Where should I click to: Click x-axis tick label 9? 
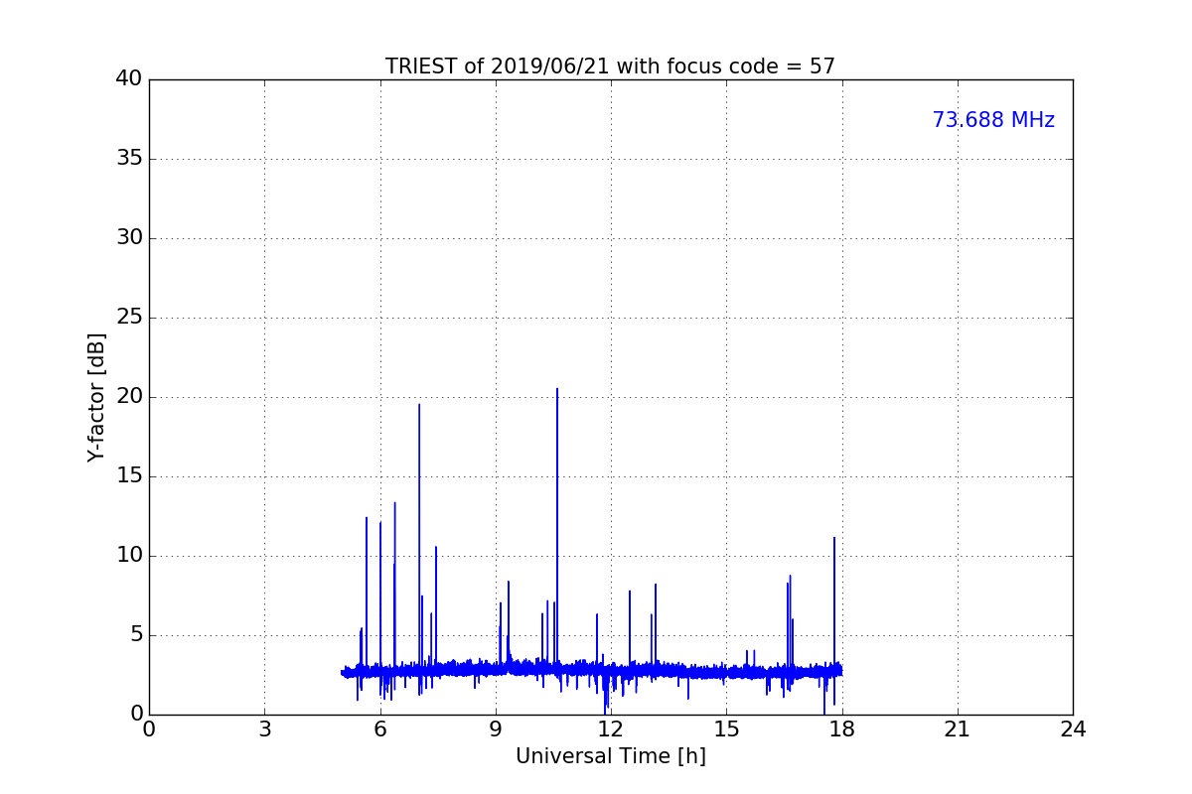pos(496,729)
